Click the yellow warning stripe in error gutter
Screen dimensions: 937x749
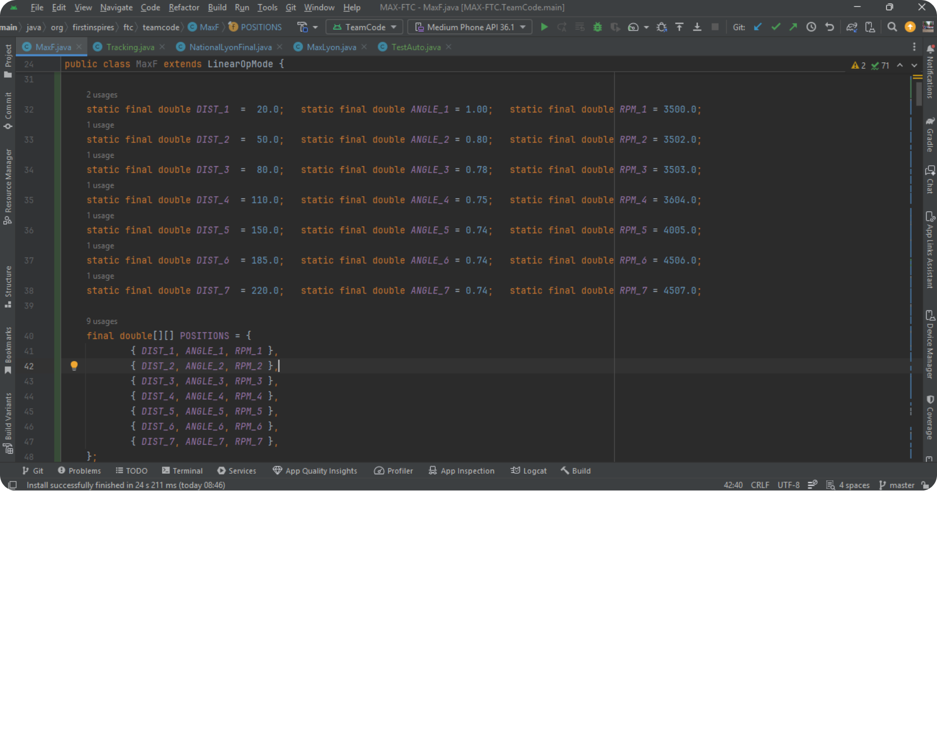tap(917, 77)
